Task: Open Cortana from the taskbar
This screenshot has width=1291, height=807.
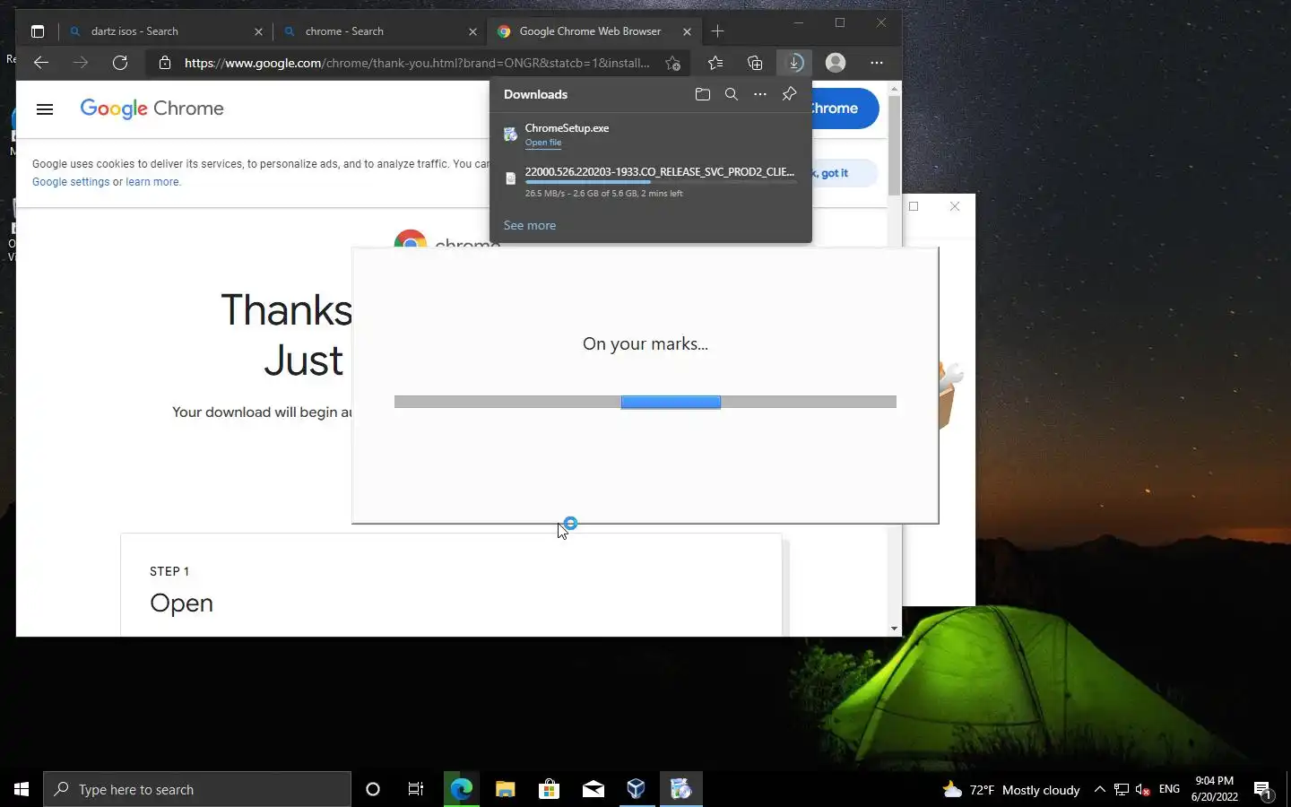Action: [373, 789]
